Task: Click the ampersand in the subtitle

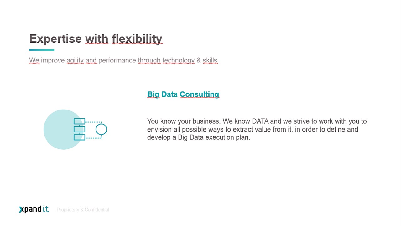Action: coord(199,60)
